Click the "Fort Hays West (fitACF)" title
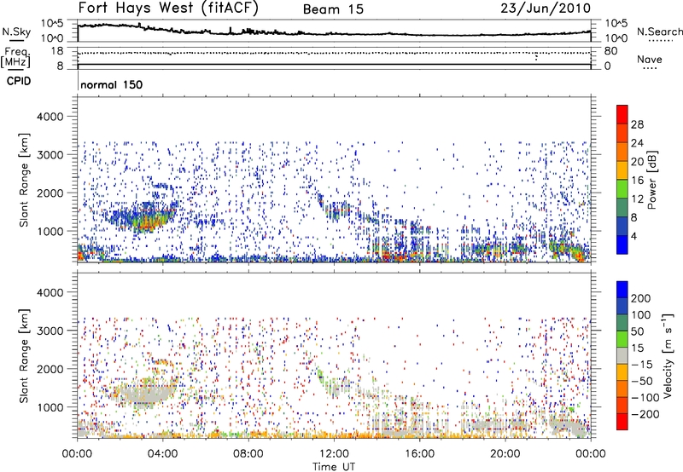 click(x=168, y=9)
